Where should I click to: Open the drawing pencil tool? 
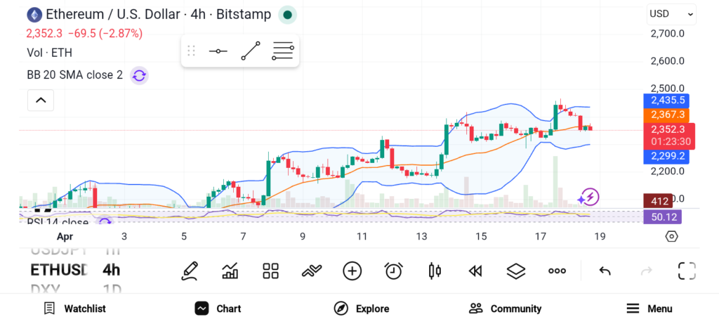point(189,271)
